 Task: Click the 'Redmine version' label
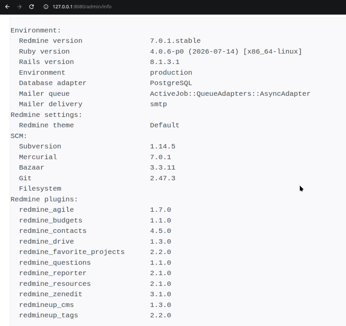(x=51, y=41)
